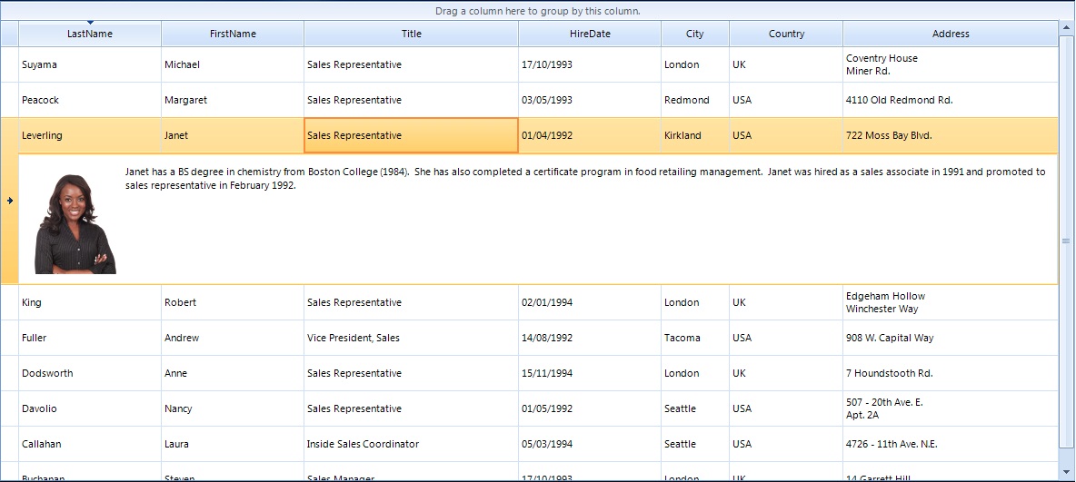Viewport: 1076px width, 482px height.
Task: Sort by the FirstName column header
Action: [233, 34]
